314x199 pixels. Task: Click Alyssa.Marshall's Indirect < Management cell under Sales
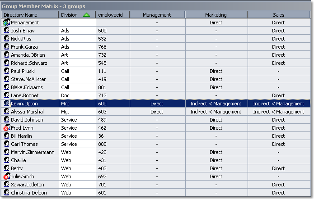(x=278, y=112)
